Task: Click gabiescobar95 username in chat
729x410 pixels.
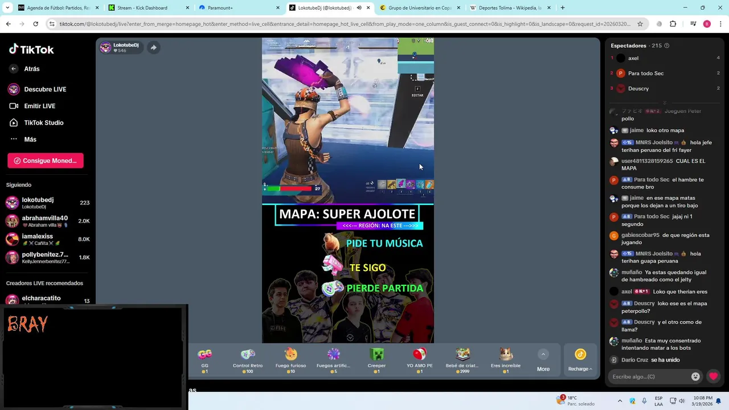Action: pyautogui.click(x=640, y=235)
